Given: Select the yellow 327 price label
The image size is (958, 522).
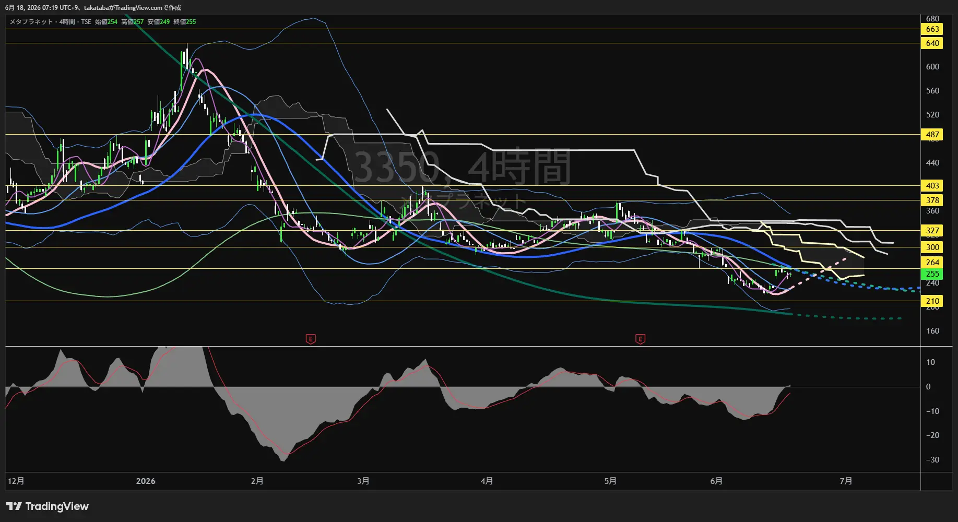Looking at the screenshot, I should (x=932, y=231).
